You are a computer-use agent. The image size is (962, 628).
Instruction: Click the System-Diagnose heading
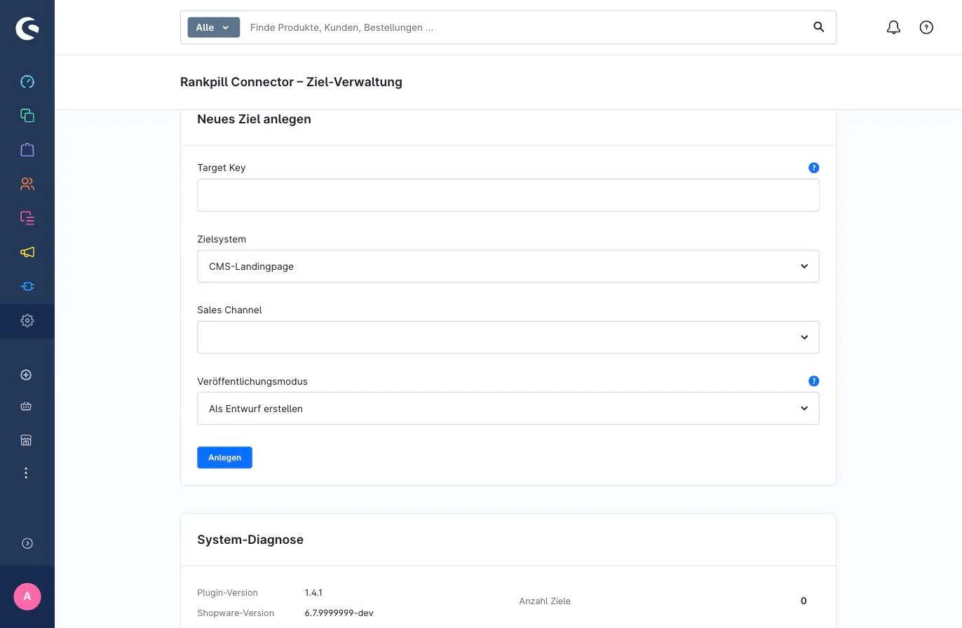(x=250, y=540)
